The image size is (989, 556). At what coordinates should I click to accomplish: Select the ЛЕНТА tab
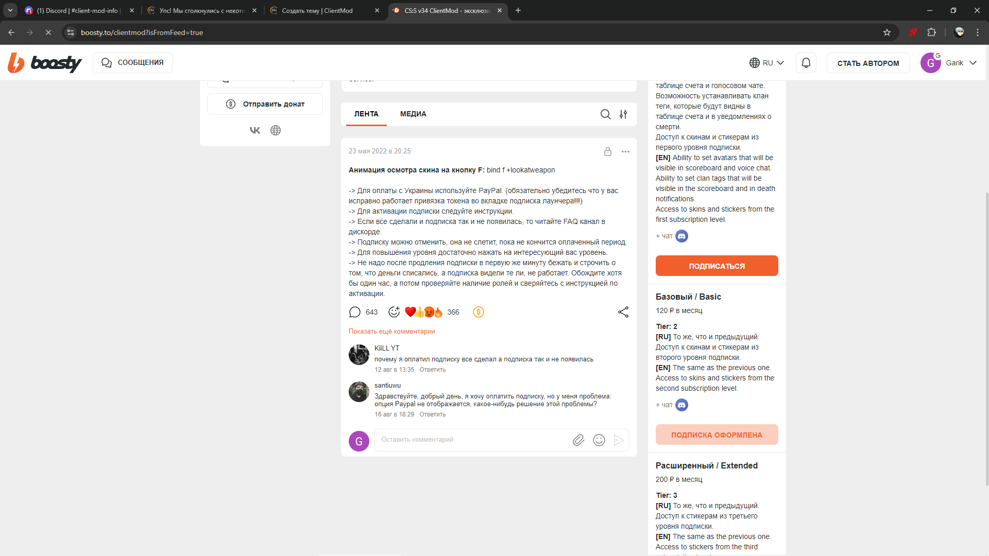(366, 114)
